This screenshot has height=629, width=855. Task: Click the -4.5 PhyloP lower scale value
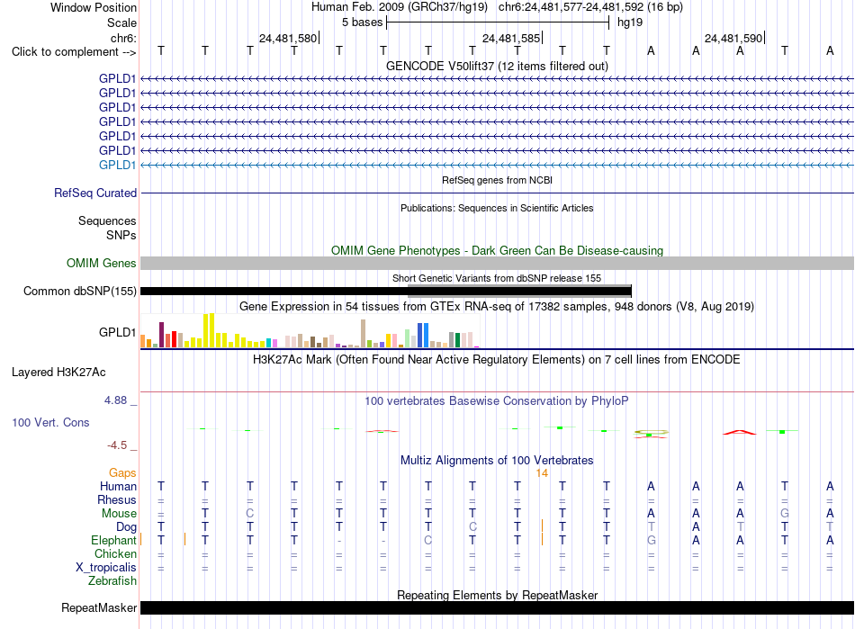pyautogui.click(x=117, y=445)
